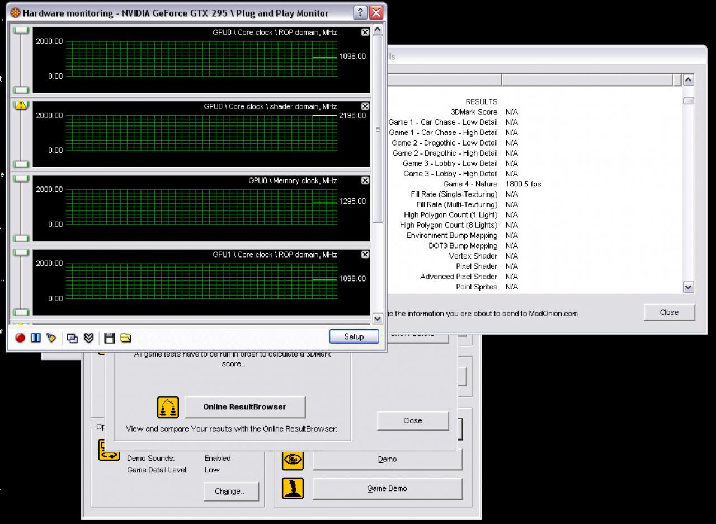Clear monitoring history with the broom icon
The image size is (716, 524).
click(51, 338)
